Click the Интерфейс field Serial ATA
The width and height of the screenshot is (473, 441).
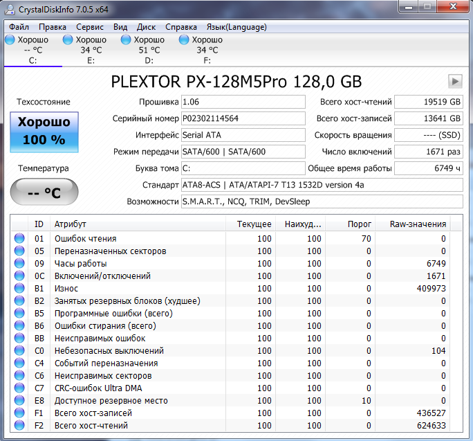[x=243, y=135]
